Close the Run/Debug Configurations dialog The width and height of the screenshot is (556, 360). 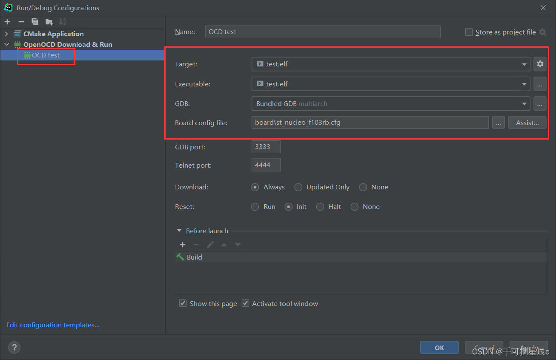click(x=543, y=8)
